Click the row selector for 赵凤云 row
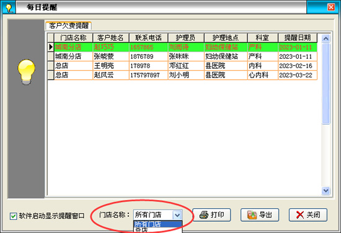 [51, 75]
